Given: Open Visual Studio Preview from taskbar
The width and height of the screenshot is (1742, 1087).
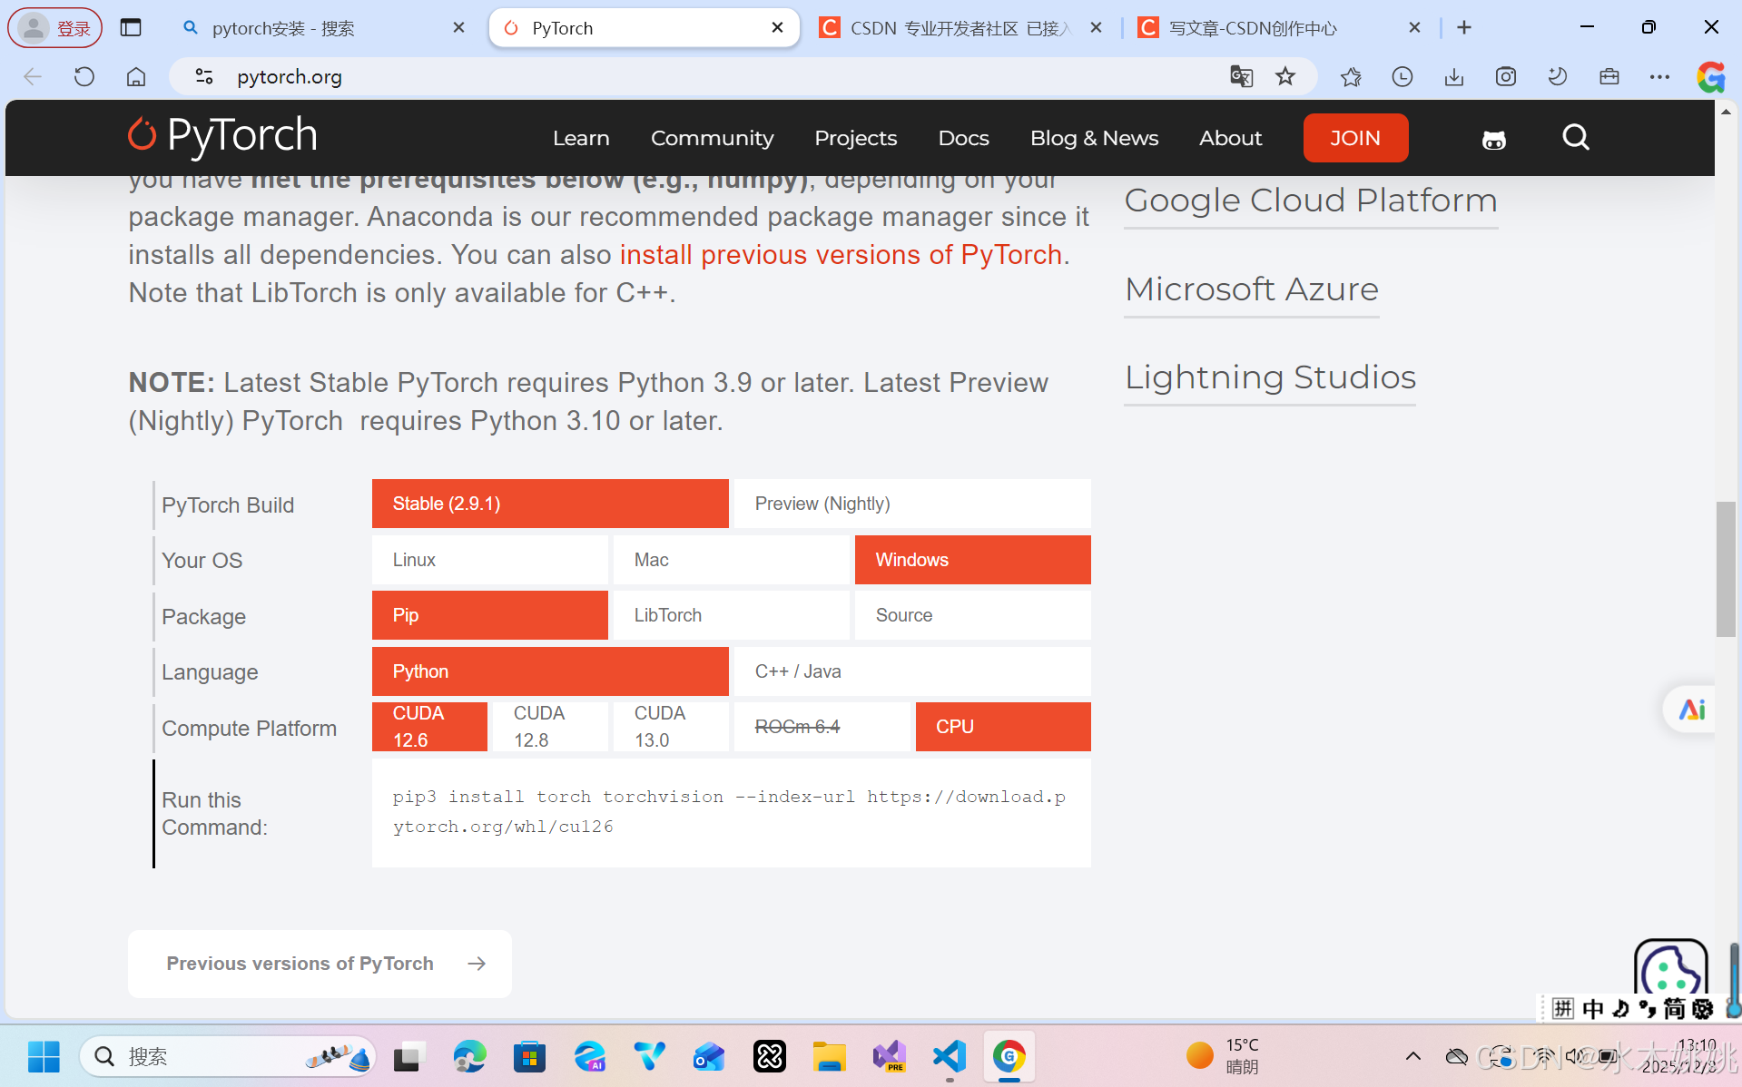Looking at the screenshot, I should point(890,1056).
